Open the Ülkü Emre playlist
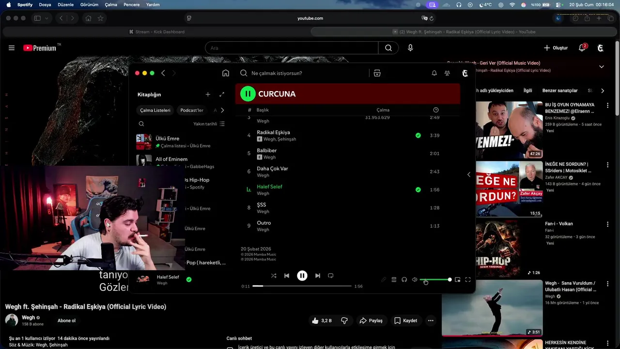Screen dimensions: 620x349 tap(181, 142)
